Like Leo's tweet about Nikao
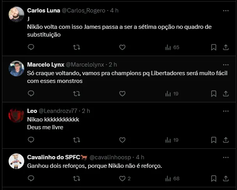Viewport: 237px width, 190px height. [x=122, y=140]
